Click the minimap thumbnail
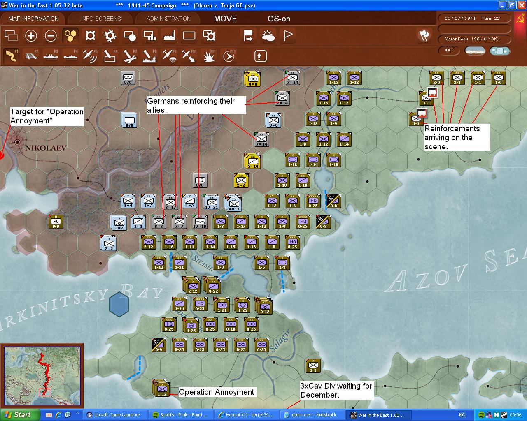The height and width of the screenshot is (421, 527). [x=42, y=375]
